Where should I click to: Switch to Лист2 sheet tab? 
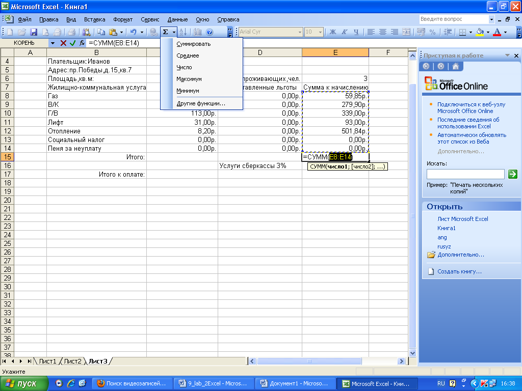click(72, 361)
